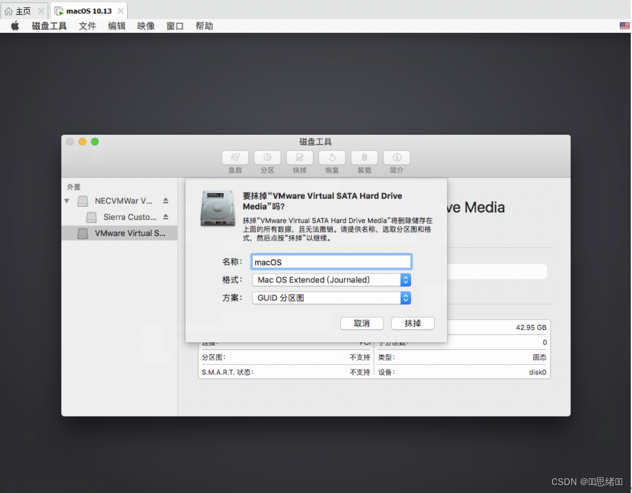Click the hard drive icon in erase dialog
Image resolution: width=632 pixels, height=493 pixels.
217,208
